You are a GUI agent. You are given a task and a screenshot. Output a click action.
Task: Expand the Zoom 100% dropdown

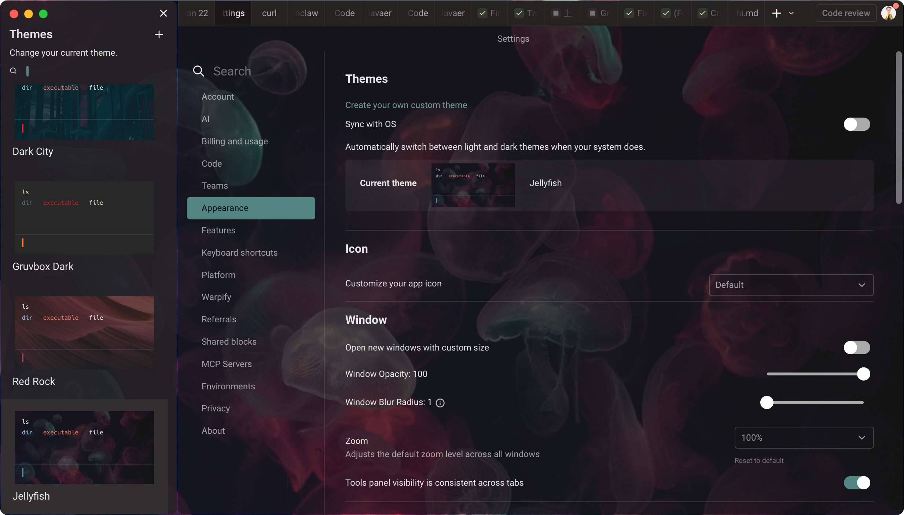(x=804, y=438)
